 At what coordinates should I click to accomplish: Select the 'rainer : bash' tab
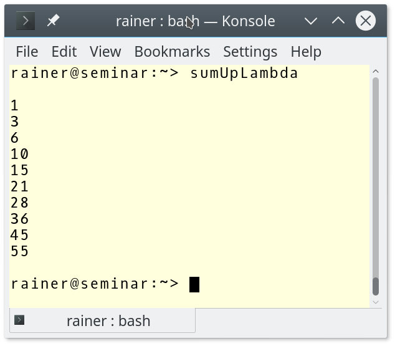[108, 321]
